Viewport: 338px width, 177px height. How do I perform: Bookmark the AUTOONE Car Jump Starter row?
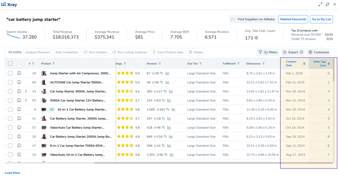coord(19,82)
